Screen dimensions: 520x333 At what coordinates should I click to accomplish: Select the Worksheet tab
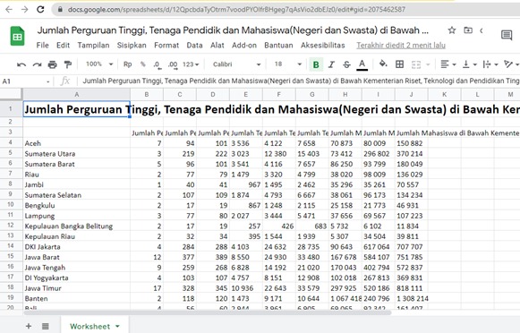pyautogui.click(x=95, y=326)
